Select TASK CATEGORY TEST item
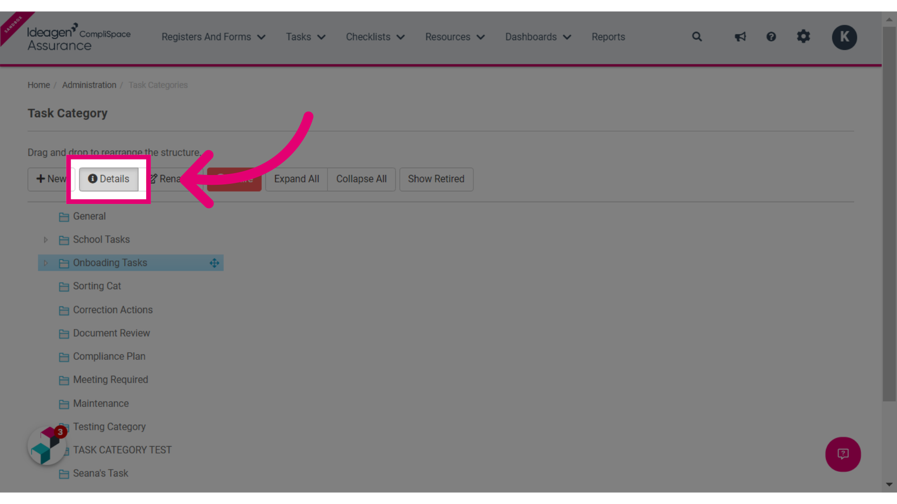 coord(122,450)
